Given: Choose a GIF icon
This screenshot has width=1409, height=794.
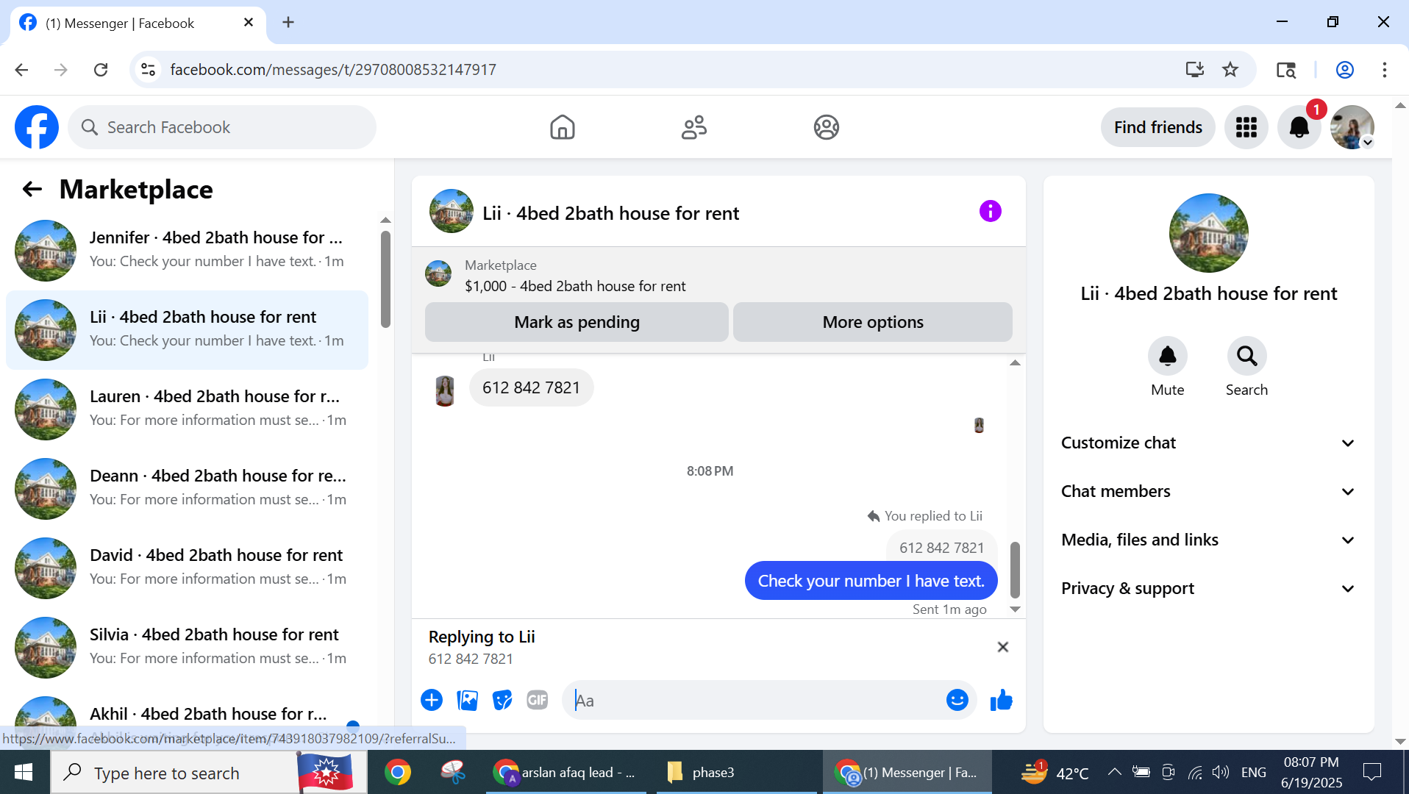Looking at the screenshot, I should (538, 700).
